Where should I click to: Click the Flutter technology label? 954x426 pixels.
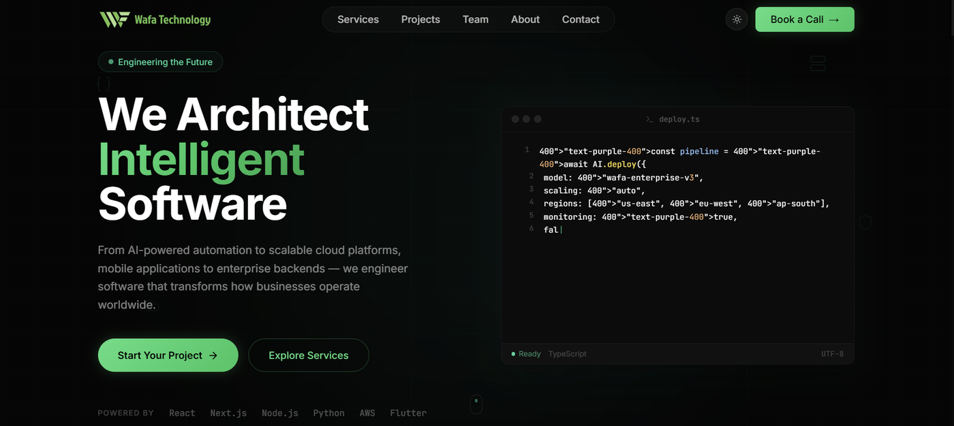408,413
